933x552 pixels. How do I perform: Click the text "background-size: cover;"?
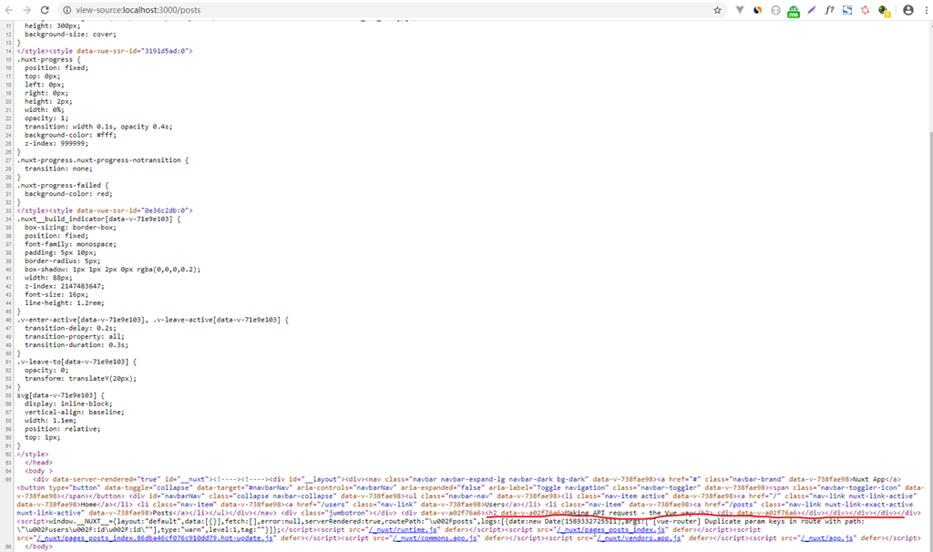click(70, 35)
